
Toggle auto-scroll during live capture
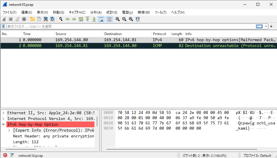point(101,19)
